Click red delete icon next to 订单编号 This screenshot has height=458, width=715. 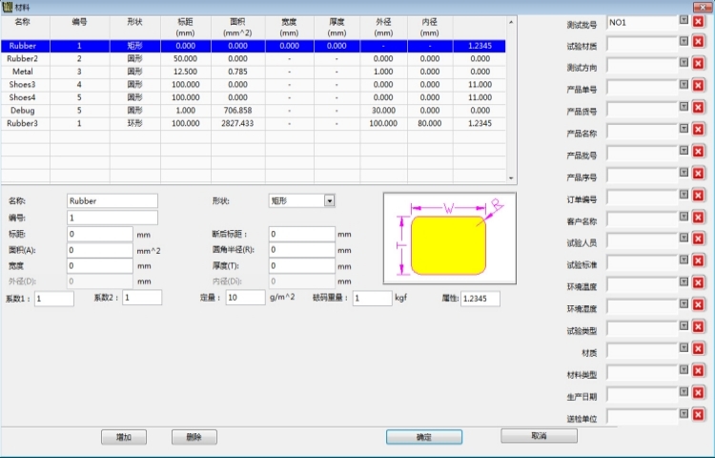pyautogui.click(x=698, y=198)
